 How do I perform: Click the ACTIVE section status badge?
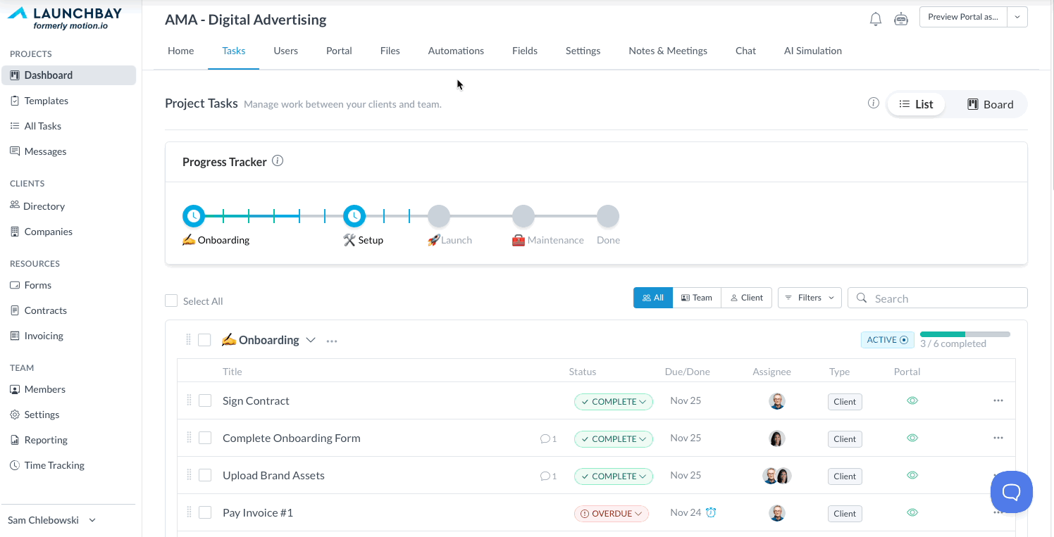pos(888,340)
